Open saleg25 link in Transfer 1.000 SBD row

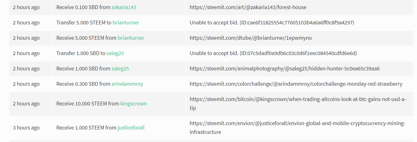pos(115,53)
